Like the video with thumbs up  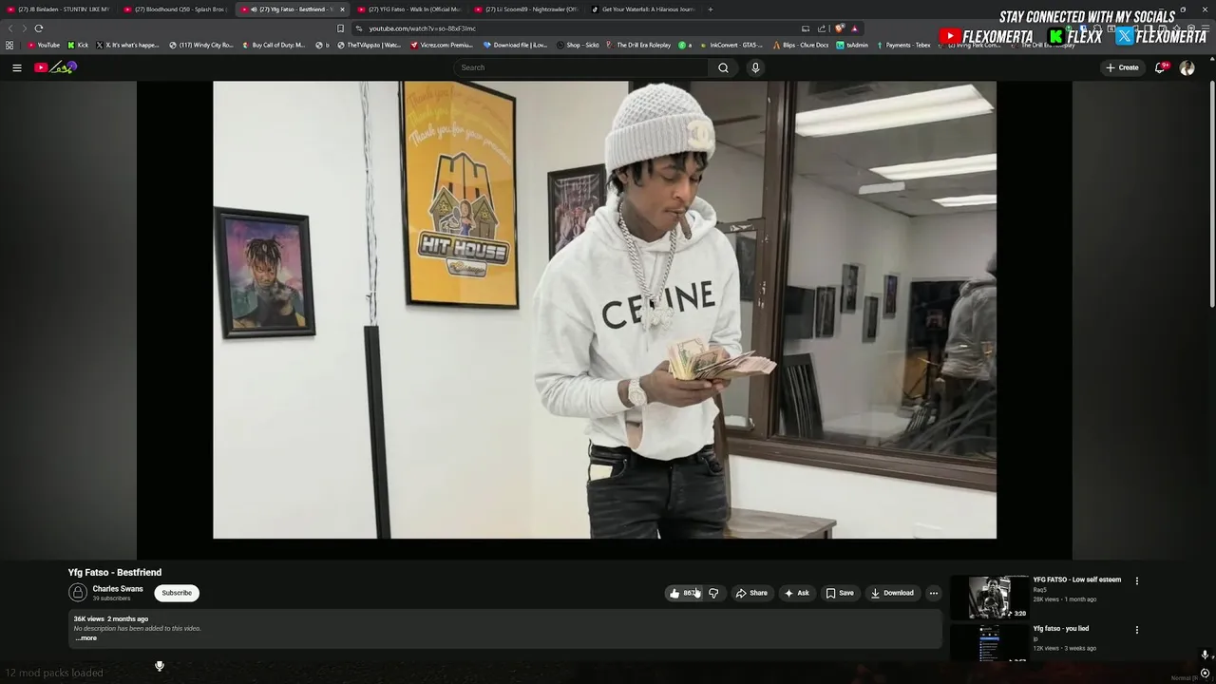click(x=684, y=593)
